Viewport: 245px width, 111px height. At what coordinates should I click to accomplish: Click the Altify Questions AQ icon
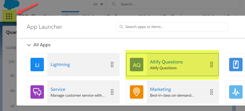coord(136,64)
